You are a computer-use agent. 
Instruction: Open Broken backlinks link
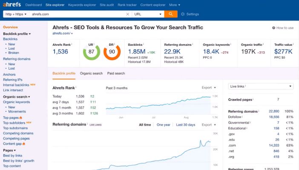pos(14,53)
